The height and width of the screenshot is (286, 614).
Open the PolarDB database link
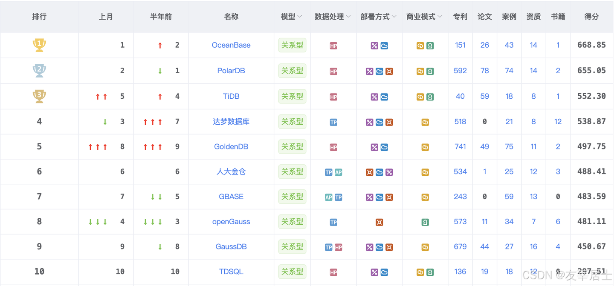tap(231, 71)
